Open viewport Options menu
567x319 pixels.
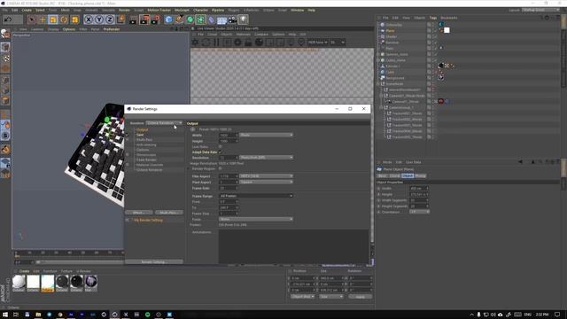click(x=69, y=29)
